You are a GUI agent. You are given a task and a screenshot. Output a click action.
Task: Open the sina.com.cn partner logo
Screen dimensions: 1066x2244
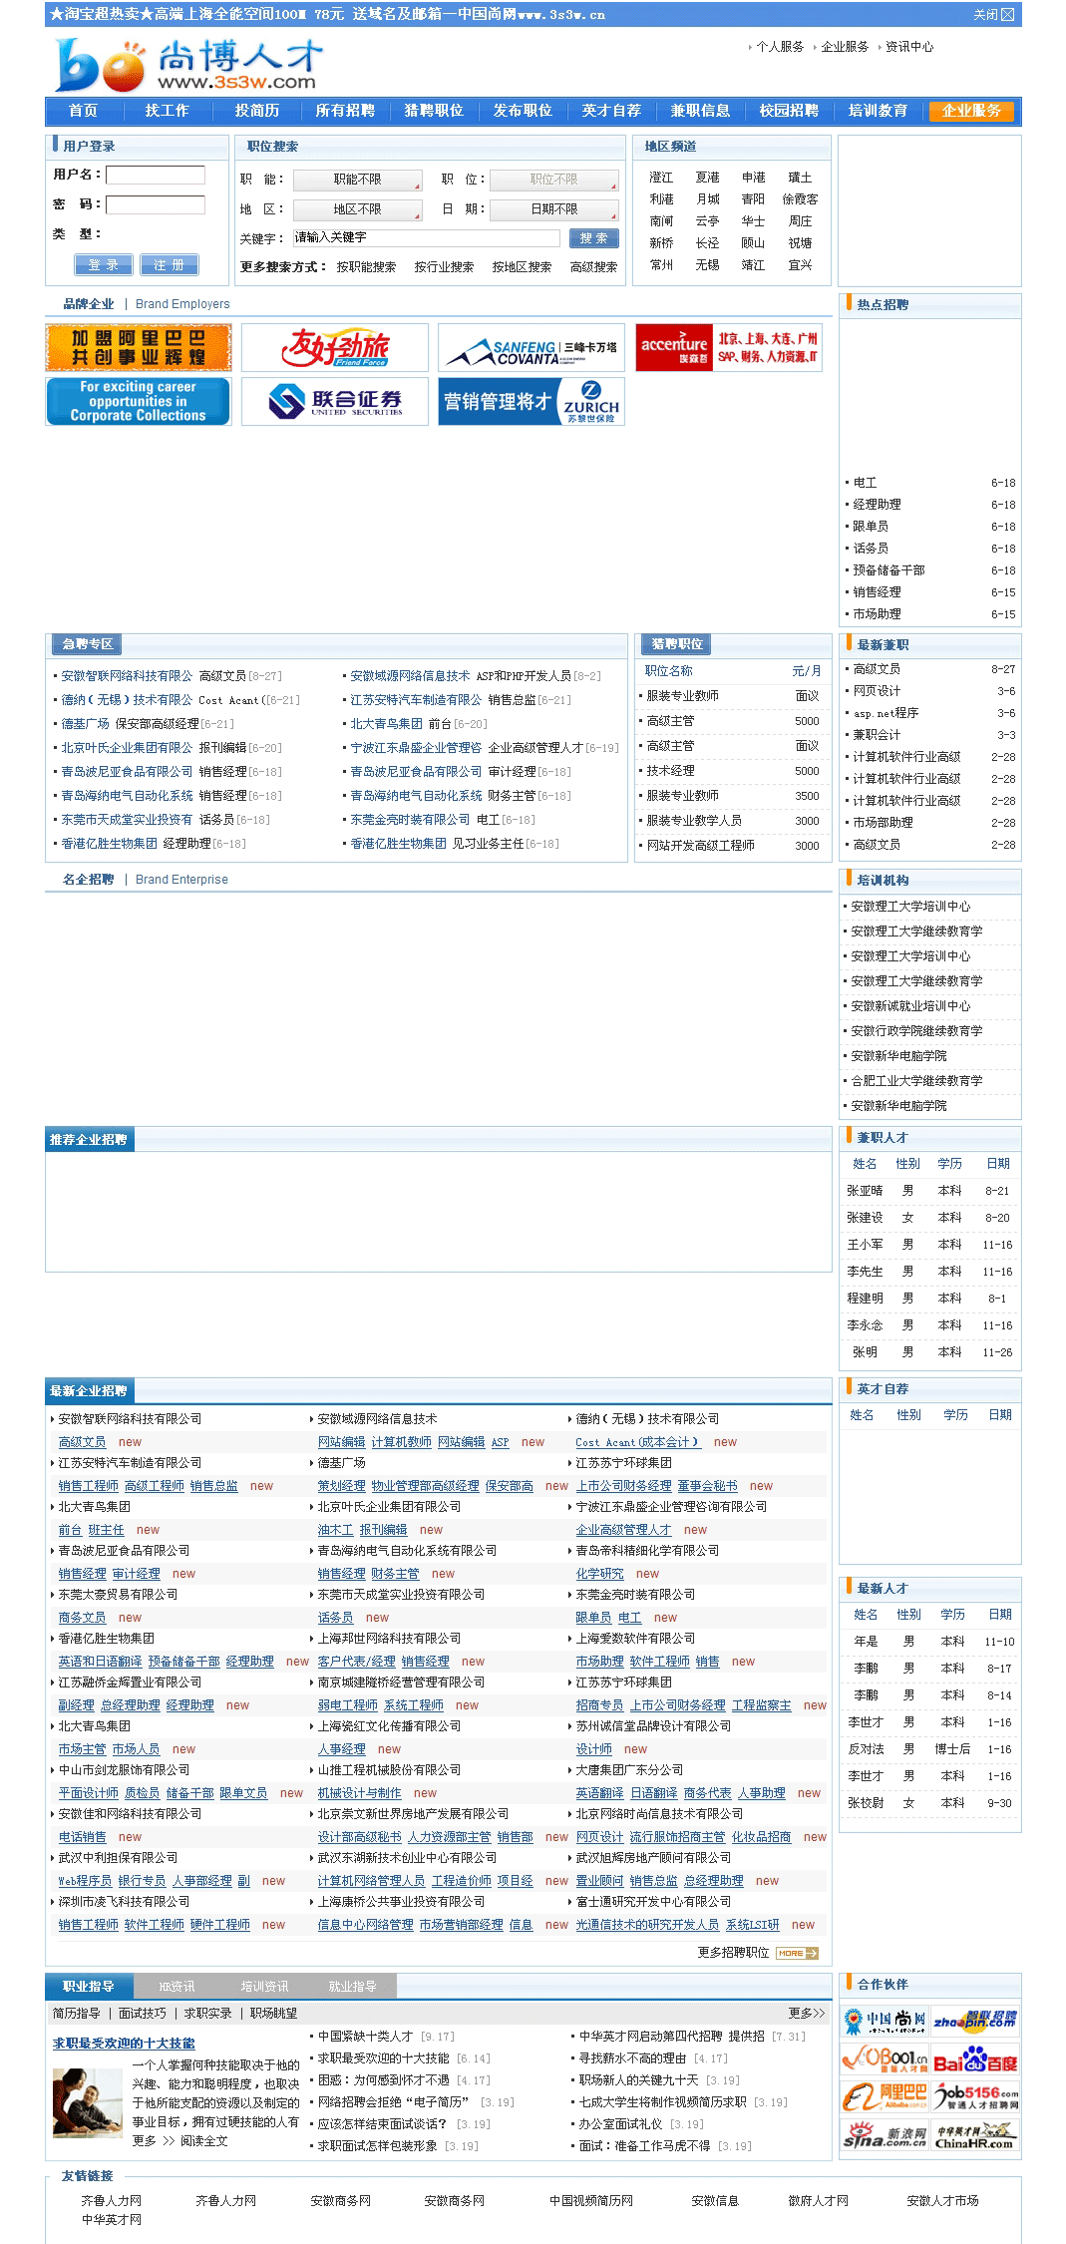tap(885, 2134)
